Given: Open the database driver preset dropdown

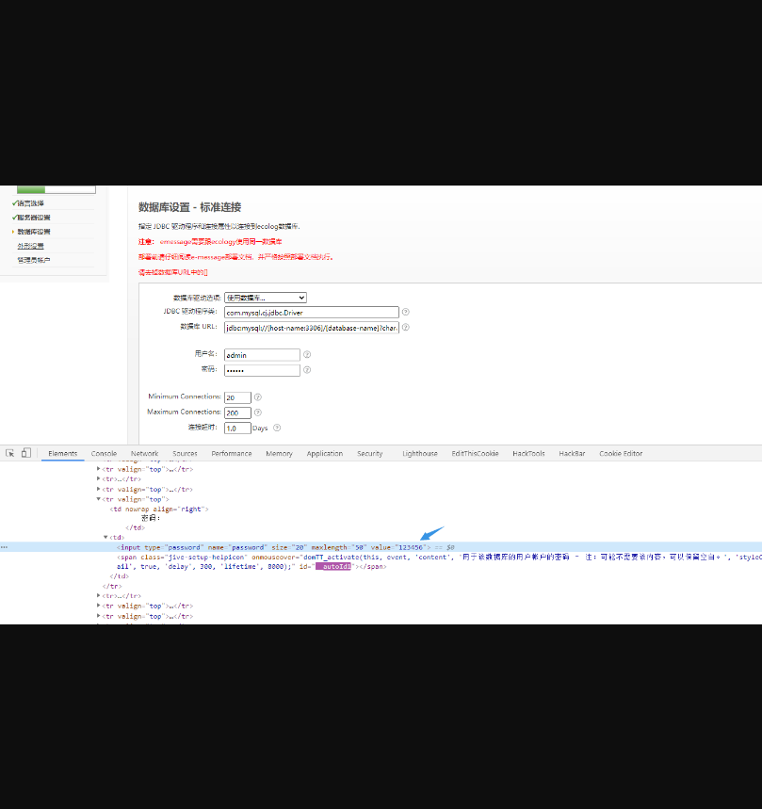Looking at the screenshot, I should (265, 298).
